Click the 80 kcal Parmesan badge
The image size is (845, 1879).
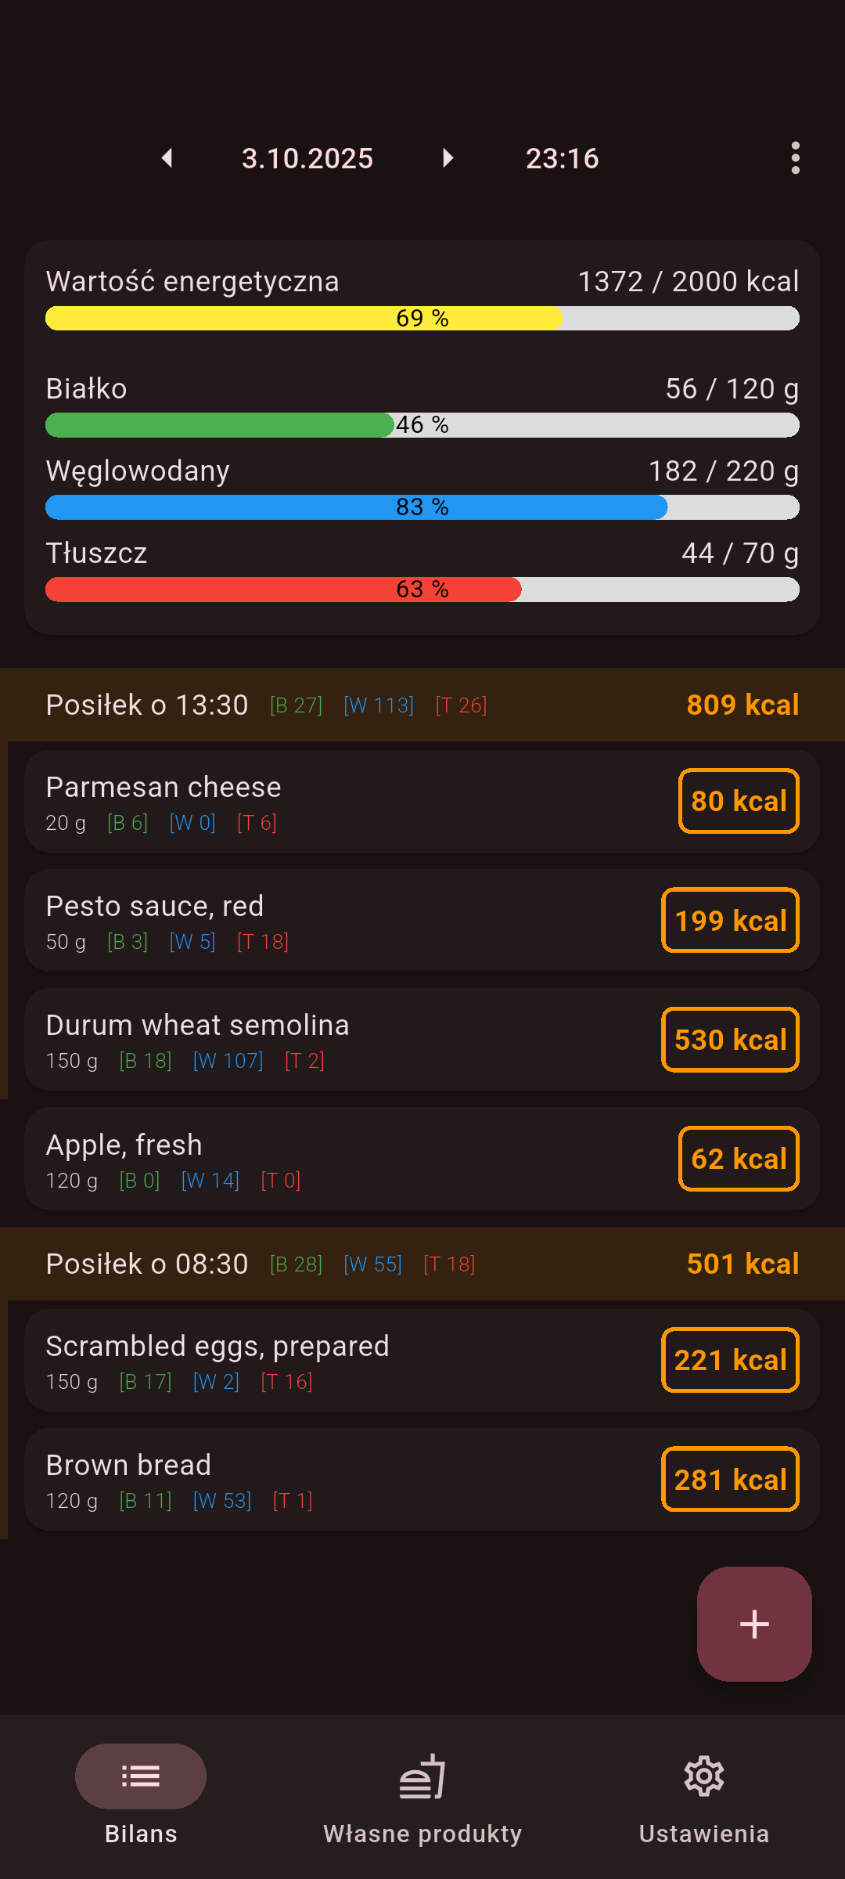739,801
